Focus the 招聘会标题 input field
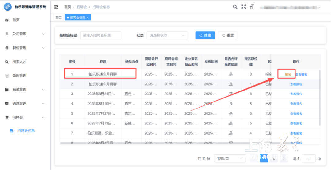331x170 pixels. (101, 35)
